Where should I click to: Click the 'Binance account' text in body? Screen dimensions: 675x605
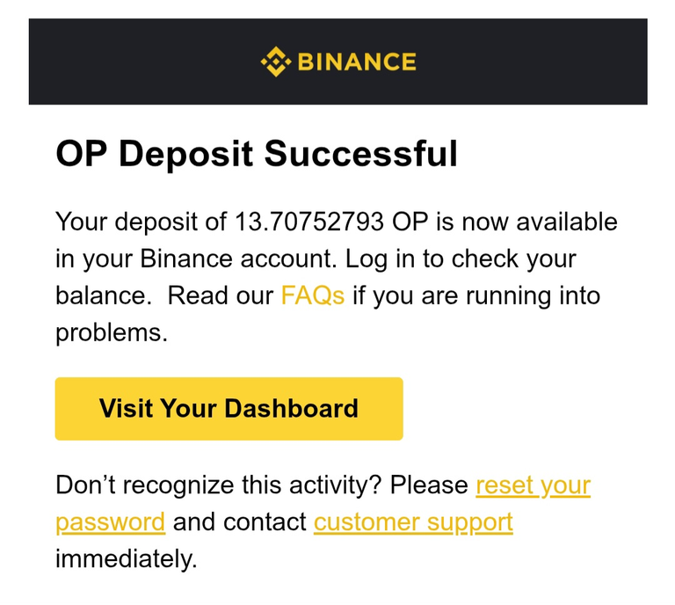coord(236,259)
